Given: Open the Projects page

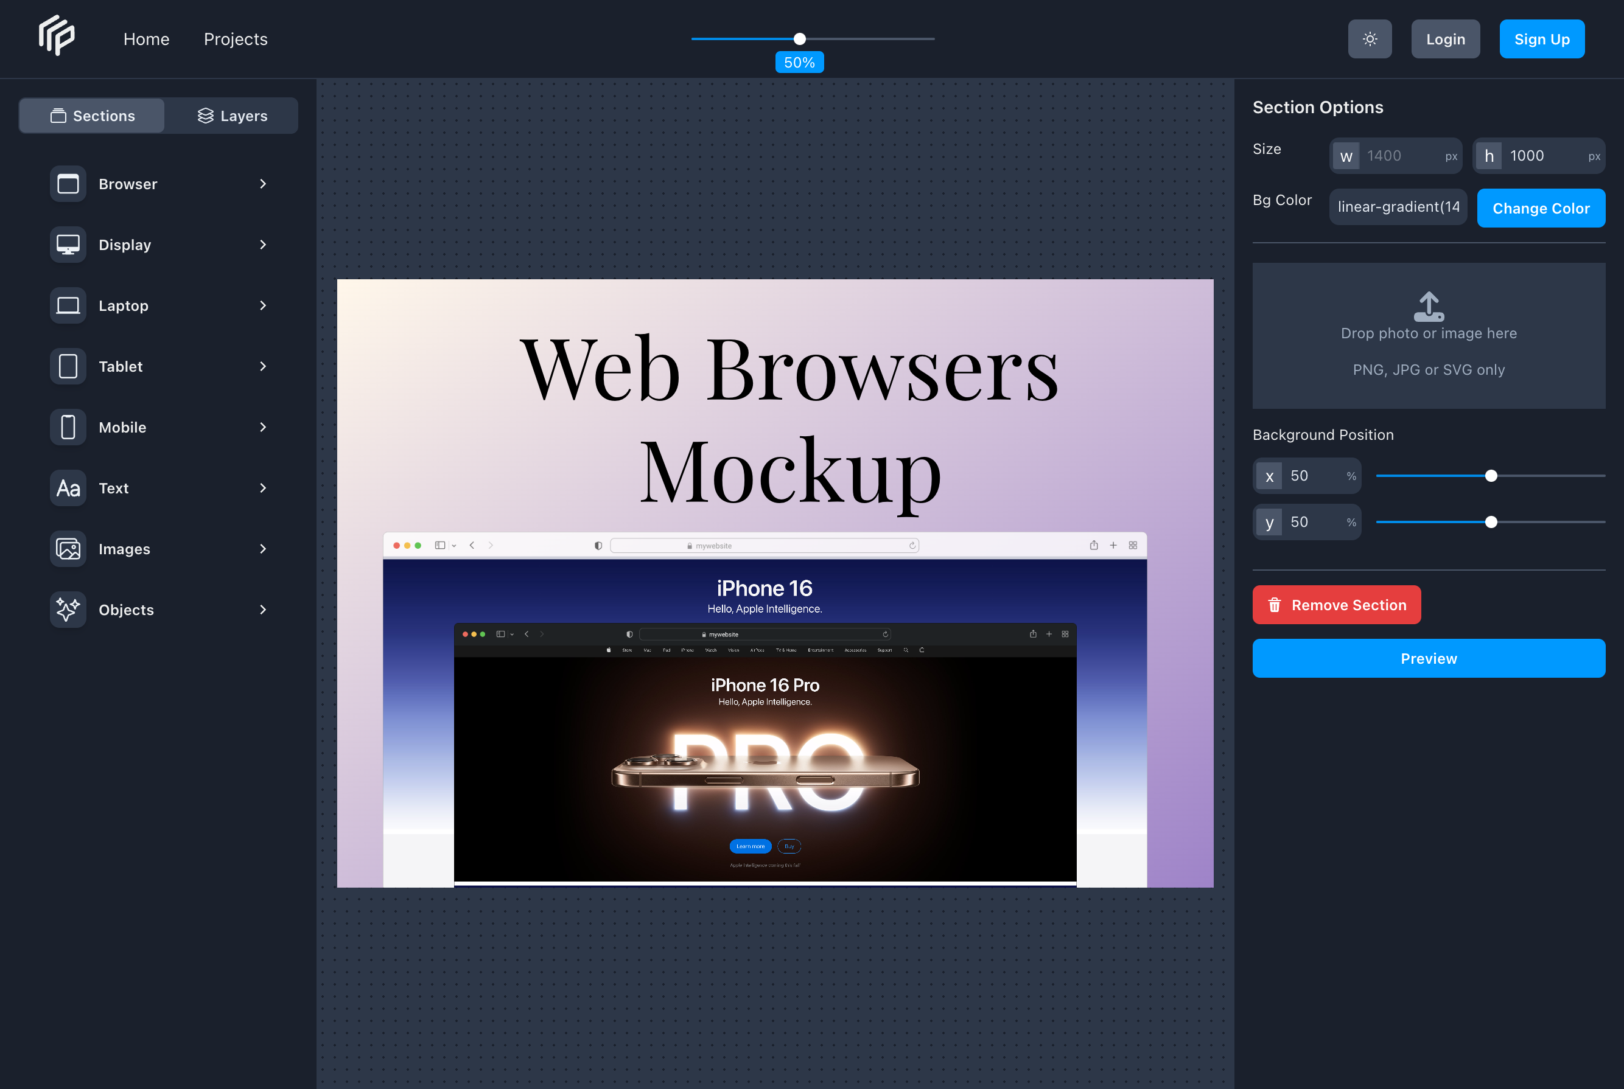Looking at the screenshot, I should pos(236,39).
